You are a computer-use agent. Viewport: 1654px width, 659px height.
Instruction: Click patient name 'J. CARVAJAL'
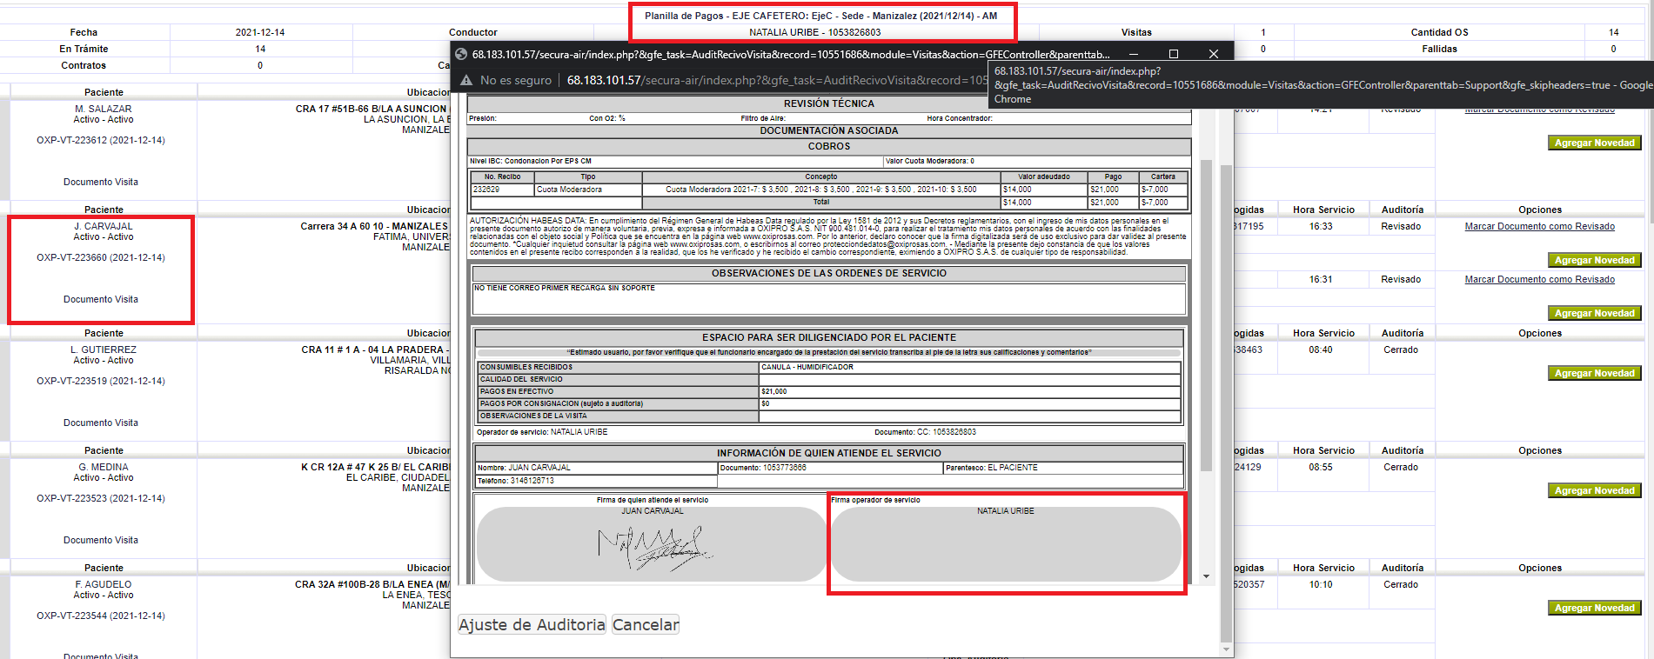tap(104, 226)
